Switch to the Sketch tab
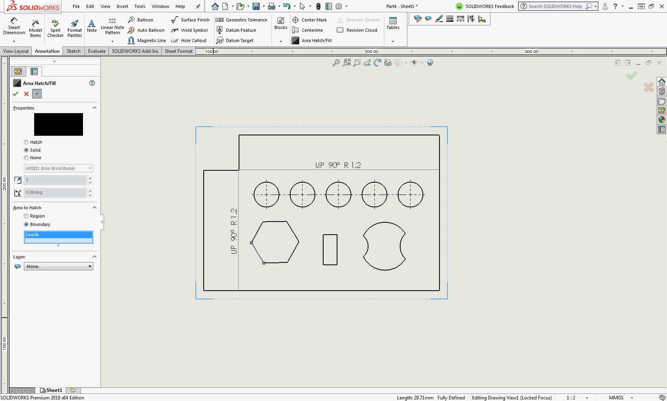This screenshot has width=667, height=401. [73, 51]
